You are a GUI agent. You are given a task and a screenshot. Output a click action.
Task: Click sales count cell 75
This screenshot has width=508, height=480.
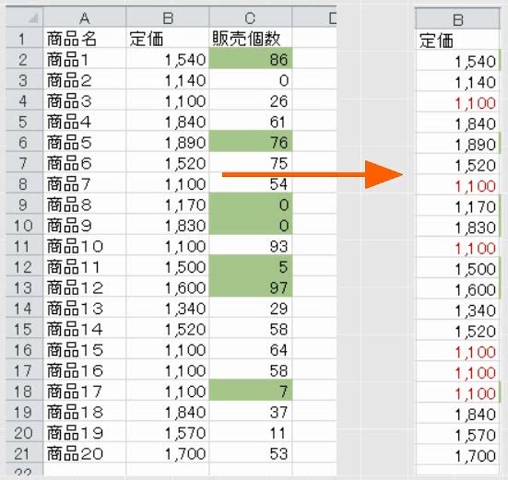coord(251,162)
